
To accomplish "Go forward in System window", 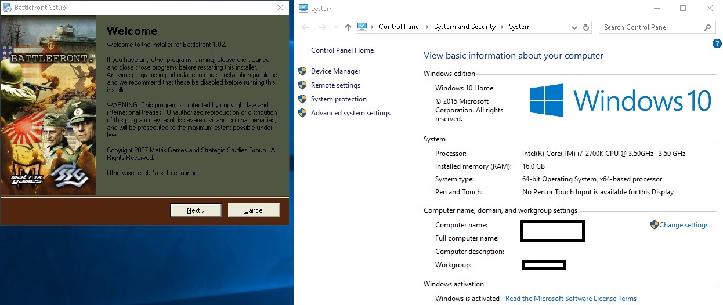I will tap(323, 27).
